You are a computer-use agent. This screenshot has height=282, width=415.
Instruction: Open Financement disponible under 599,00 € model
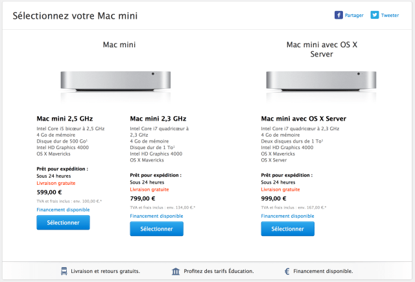[63, 209]
